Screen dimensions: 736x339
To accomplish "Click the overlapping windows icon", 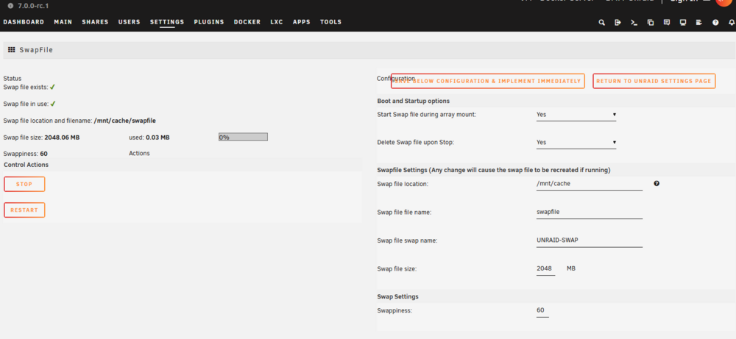I will tap(650, 22).
